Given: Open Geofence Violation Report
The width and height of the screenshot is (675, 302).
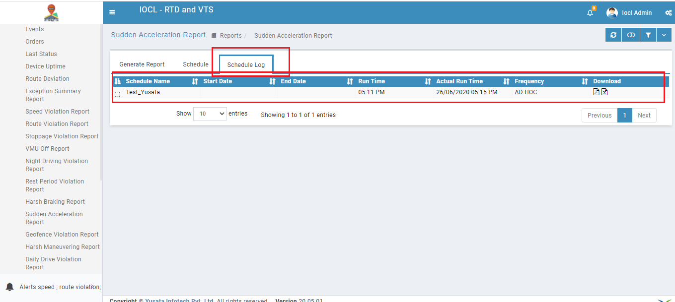Looking at the screenshot, I should [62, 235].
